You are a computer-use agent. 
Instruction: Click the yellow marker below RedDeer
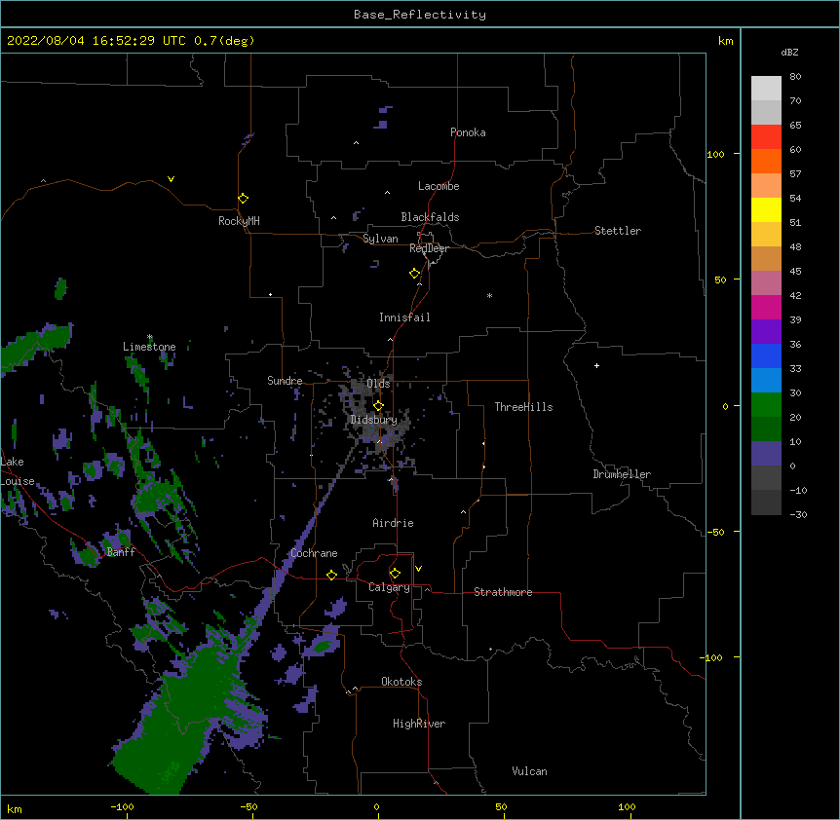pos(414,274)
